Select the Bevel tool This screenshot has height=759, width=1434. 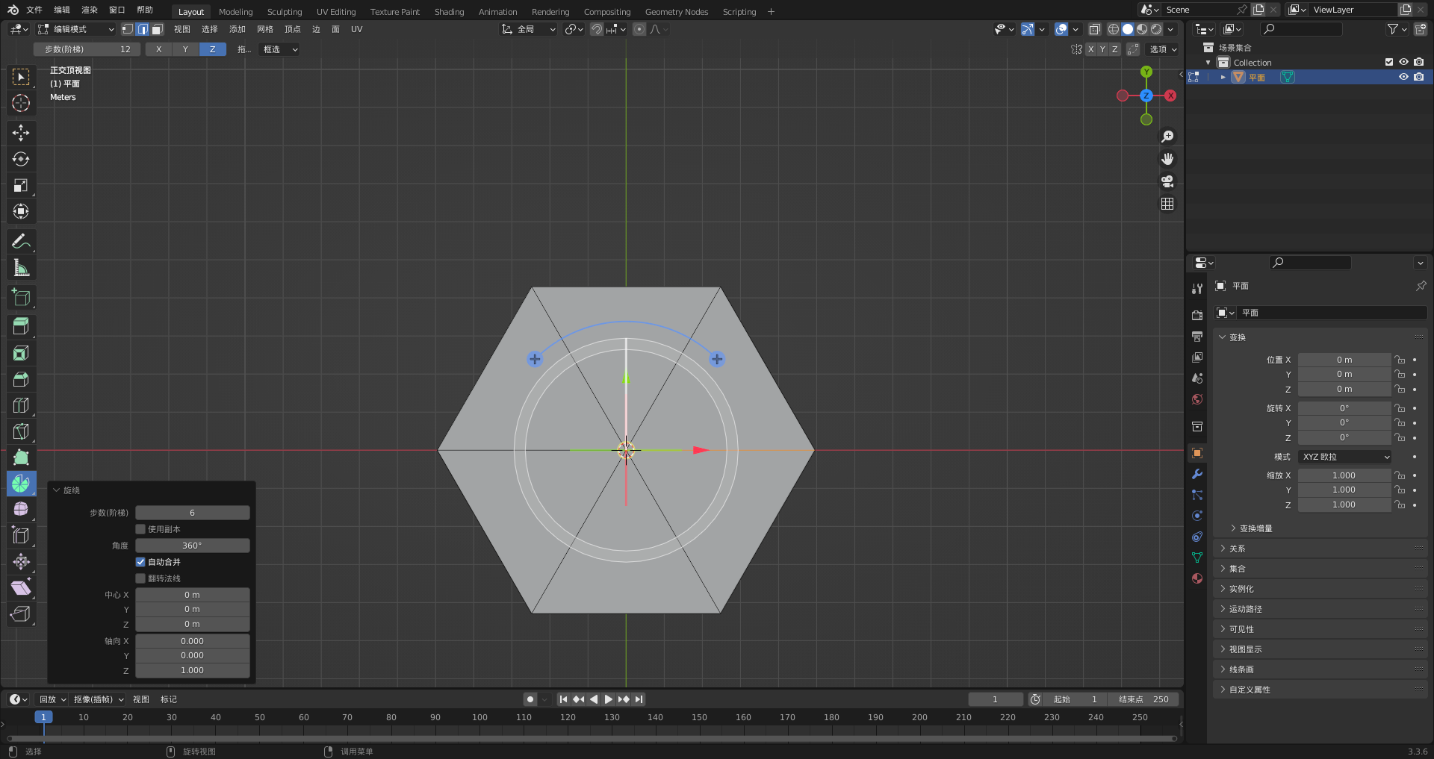click(x=21, y=379)
